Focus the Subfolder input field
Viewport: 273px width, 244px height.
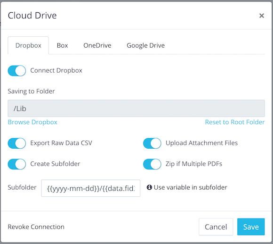90,188
